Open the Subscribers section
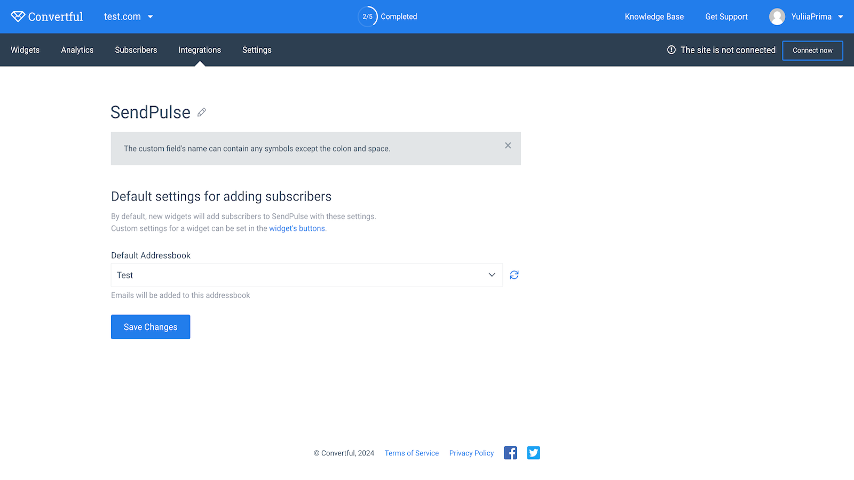This screenshot has height=480, width=854. [x=136, y=50]
